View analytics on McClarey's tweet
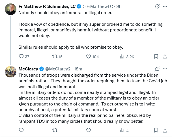The image size is (172, 138). pyautogui.click(x=122, y=130)
